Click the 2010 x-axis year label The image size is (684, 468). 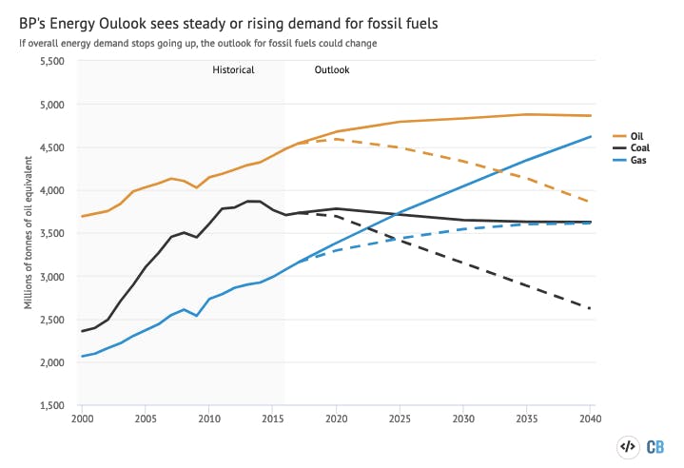[208, 419]
